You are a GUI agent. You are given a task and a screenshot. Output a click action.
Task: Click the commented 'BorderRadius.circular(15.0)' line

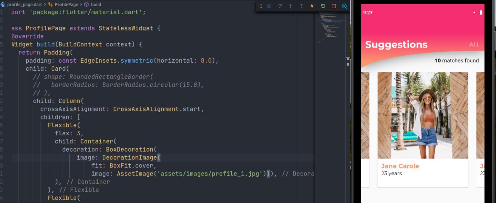[x=119, y=85]
